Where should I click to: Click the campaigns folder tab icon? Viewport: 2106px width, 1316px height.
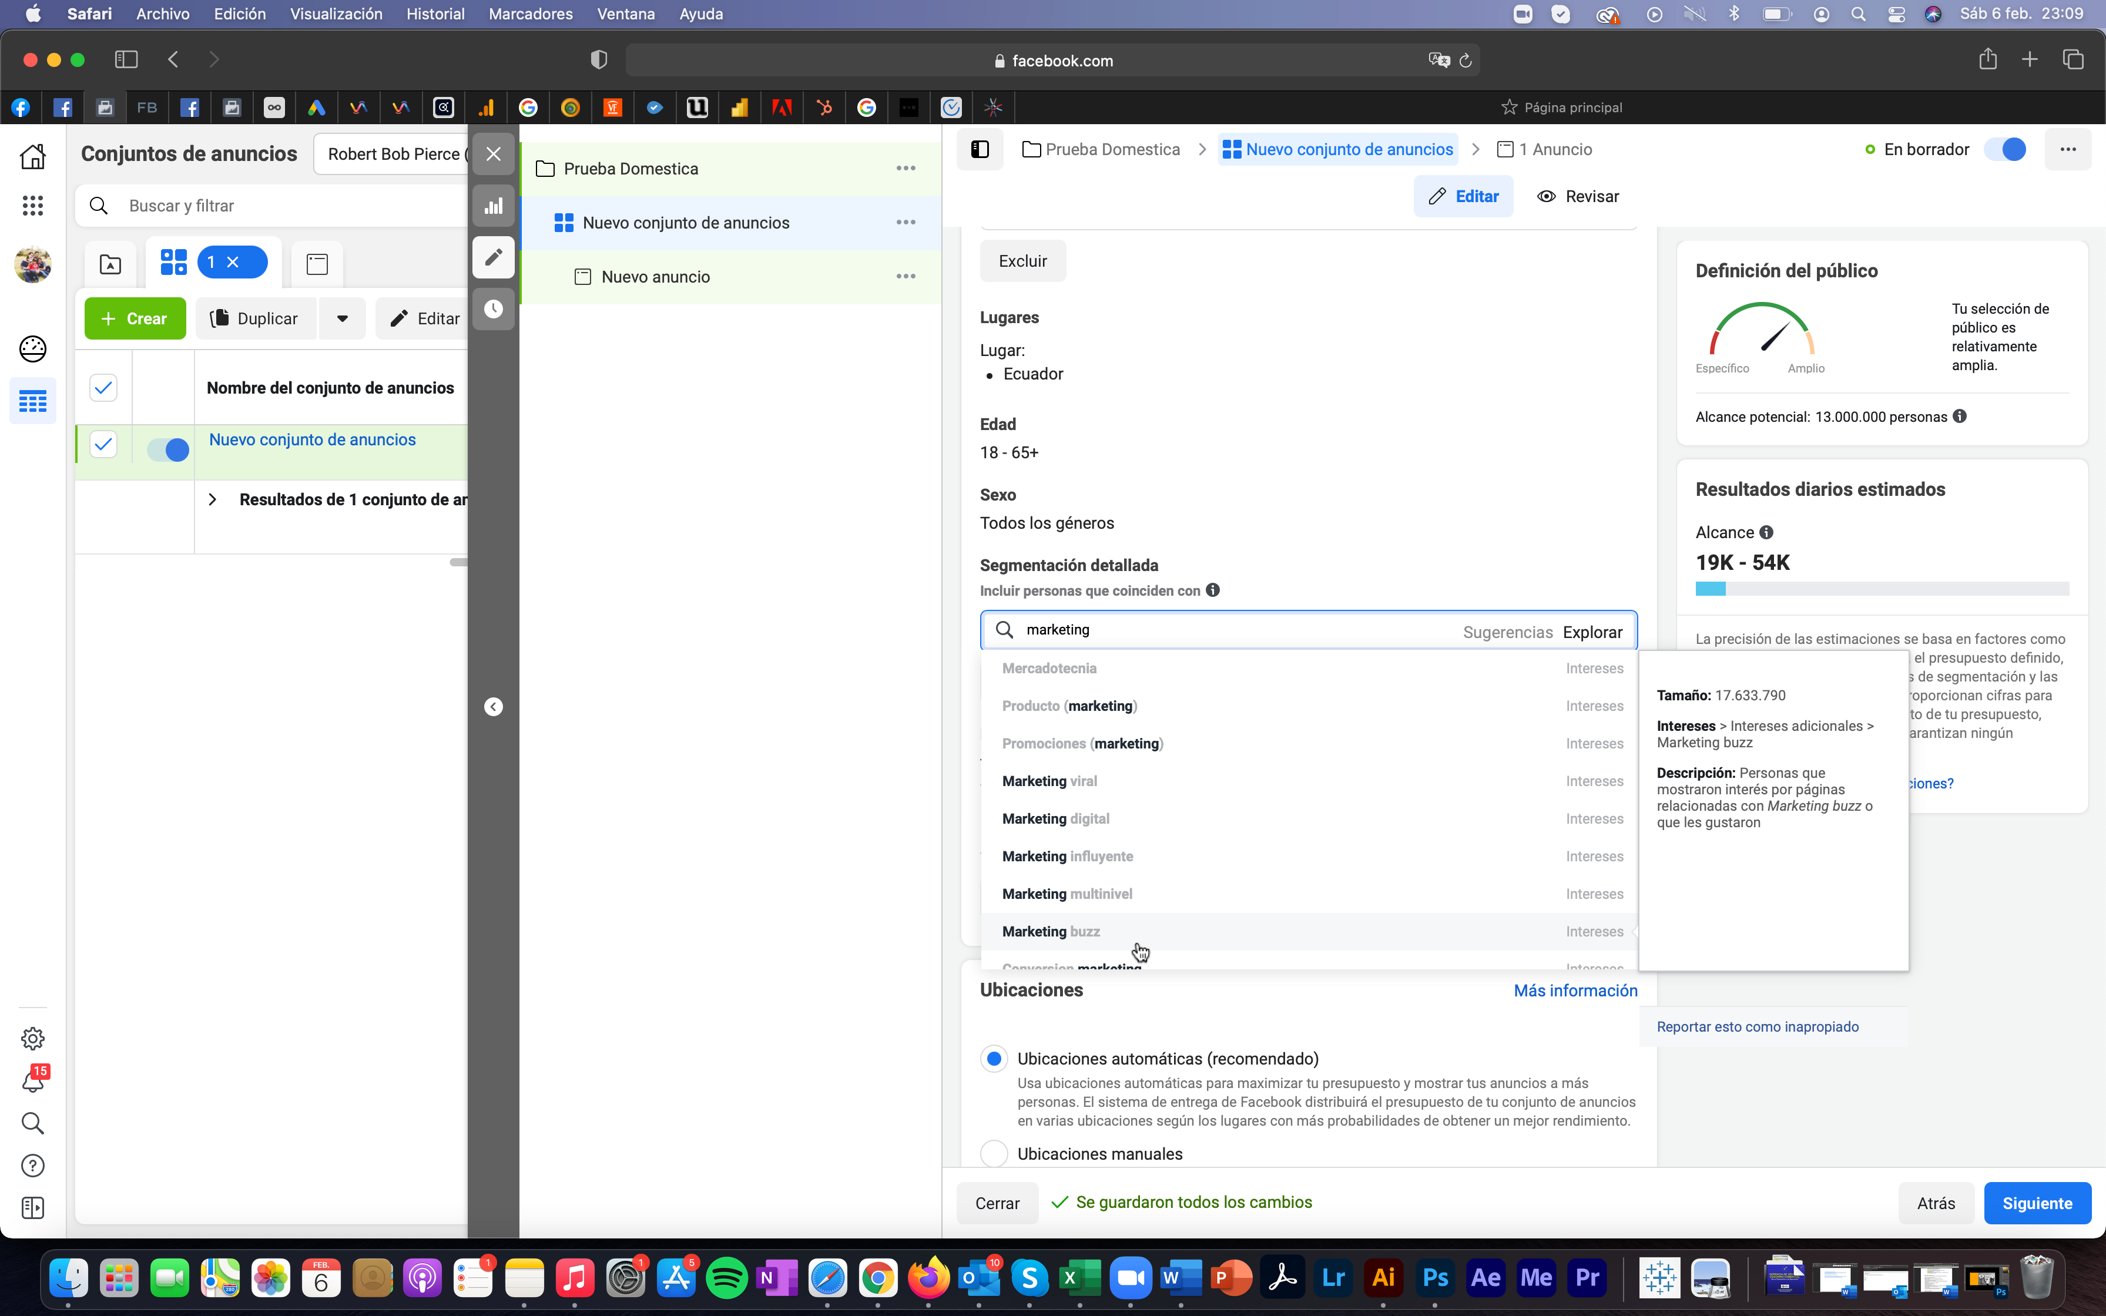110,264
